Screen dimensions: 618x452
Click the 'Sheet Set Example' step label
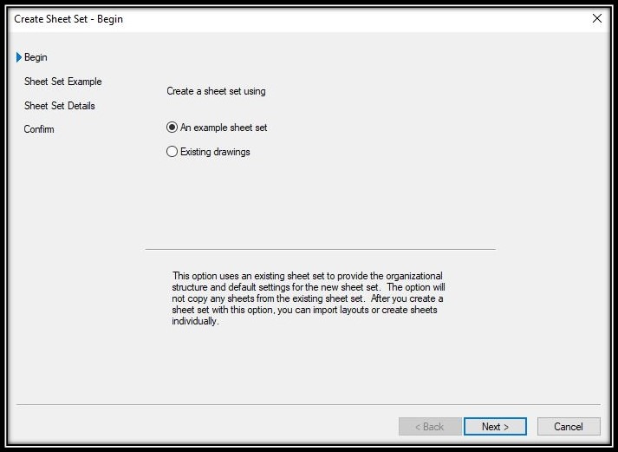[63, 82]
